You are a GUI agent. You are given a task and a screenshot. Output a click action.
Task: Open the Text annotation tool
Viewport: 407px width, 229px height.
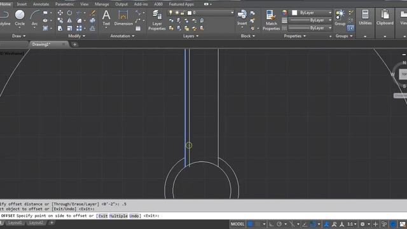[106, 18]
